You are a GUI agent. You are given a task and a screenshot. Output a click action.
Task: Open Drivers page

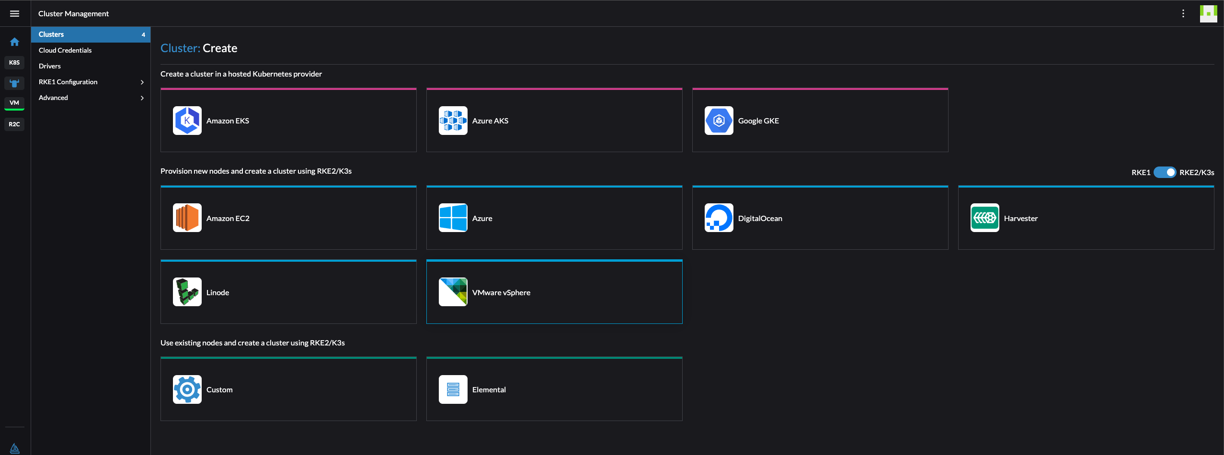click(x=91, y=66)
